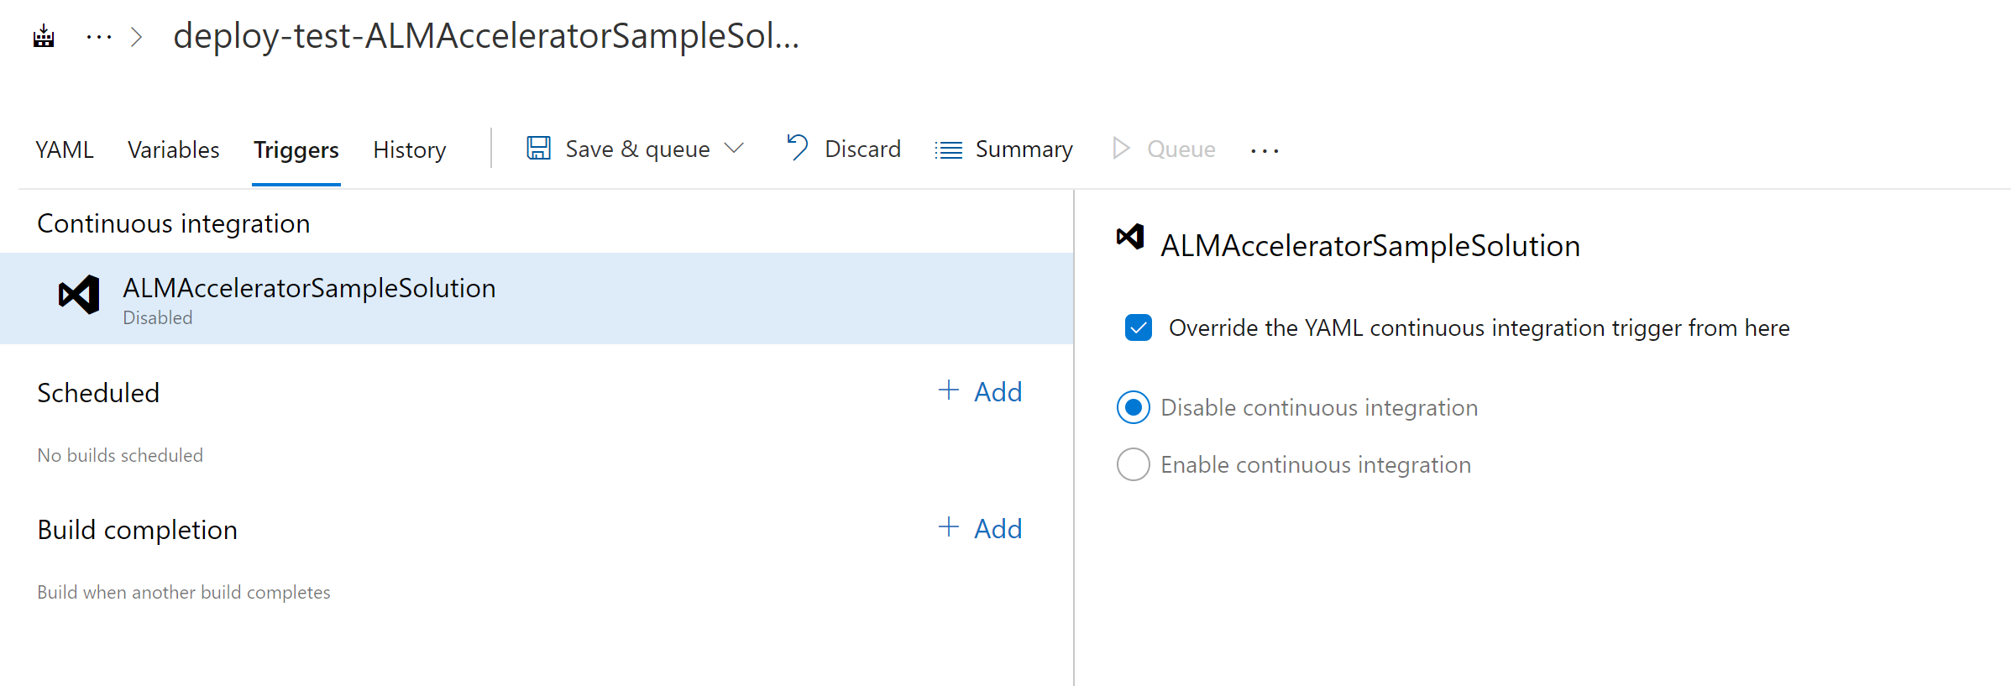This screenshot has height=686, width=2011.
Task: Click the Queue play icon
Action: point(1120,148)
